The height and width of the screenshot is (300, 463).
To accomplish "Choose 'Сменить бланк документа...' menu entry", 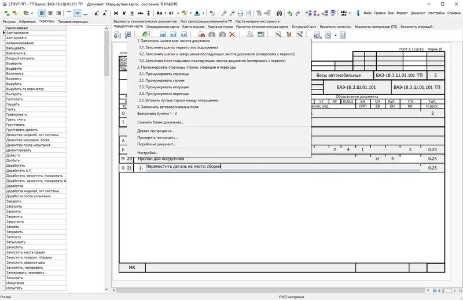I will (x=160, y=122).
